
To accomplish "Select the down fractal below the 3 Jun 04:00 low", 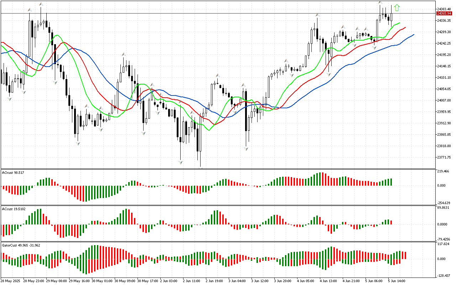I will point(246,148).
